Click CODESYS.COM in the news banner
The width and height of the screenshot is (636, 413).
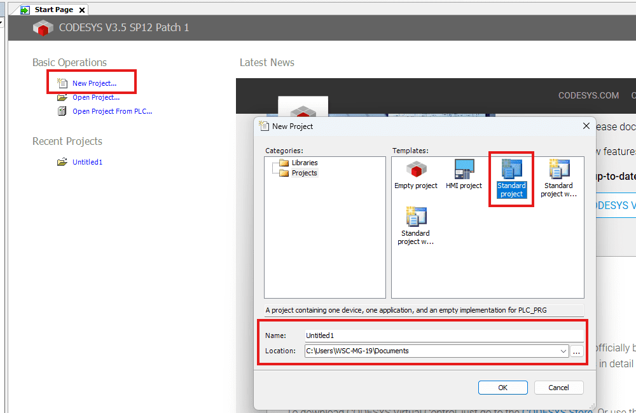click(x=588, y=96)
